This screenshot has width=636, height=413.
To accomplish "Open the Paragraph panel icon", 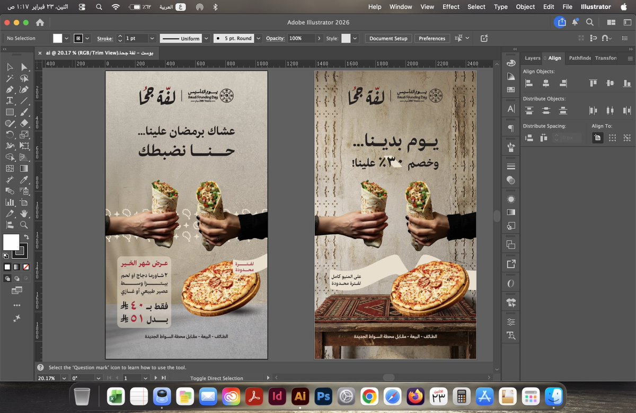I will click(x=511, y=128).
